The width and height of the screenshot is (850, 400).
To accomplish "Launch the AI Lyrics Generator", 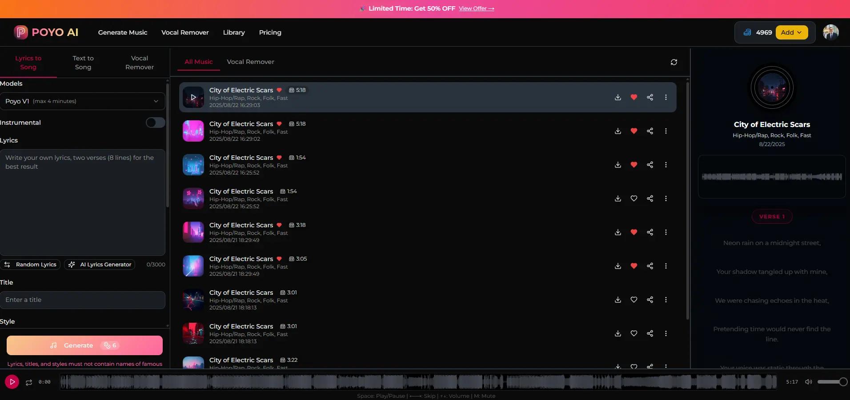I will [100, 264].
